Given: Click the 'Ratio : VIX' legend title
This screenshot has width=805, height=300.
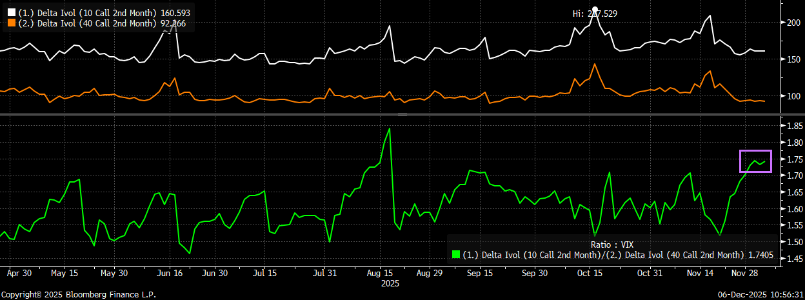Looking at the screenshot, I should click(x=613, y=245).
